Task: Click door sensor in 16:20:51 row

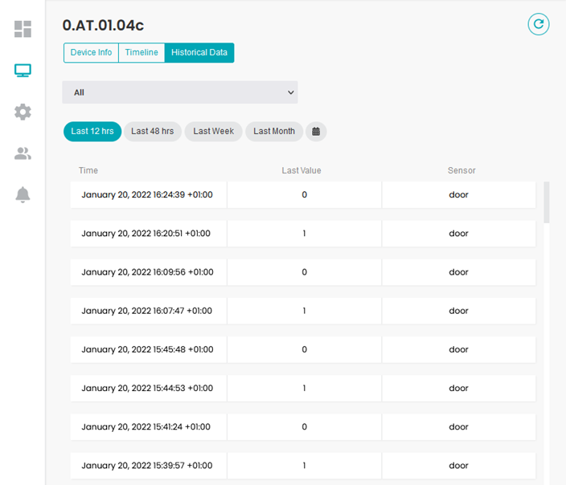Action: coord(459,234)
